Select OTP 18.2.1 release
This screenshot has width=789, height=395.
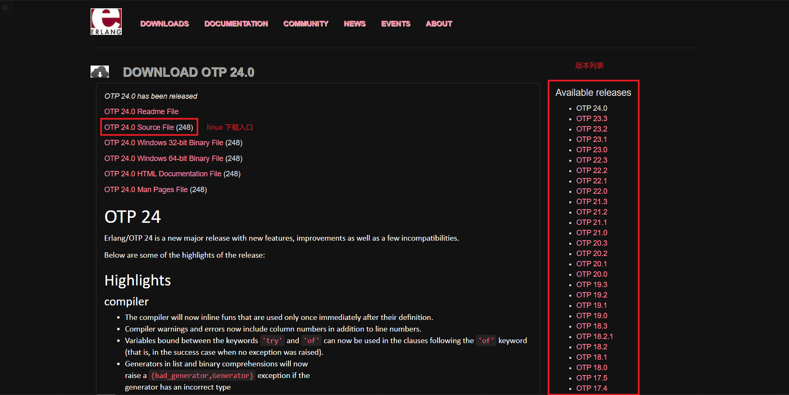click(595, 336)
